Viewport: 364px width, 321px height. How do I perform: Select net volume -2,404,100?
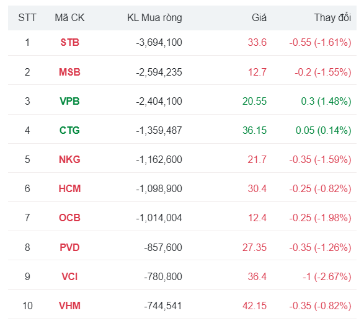coord(159,102)
